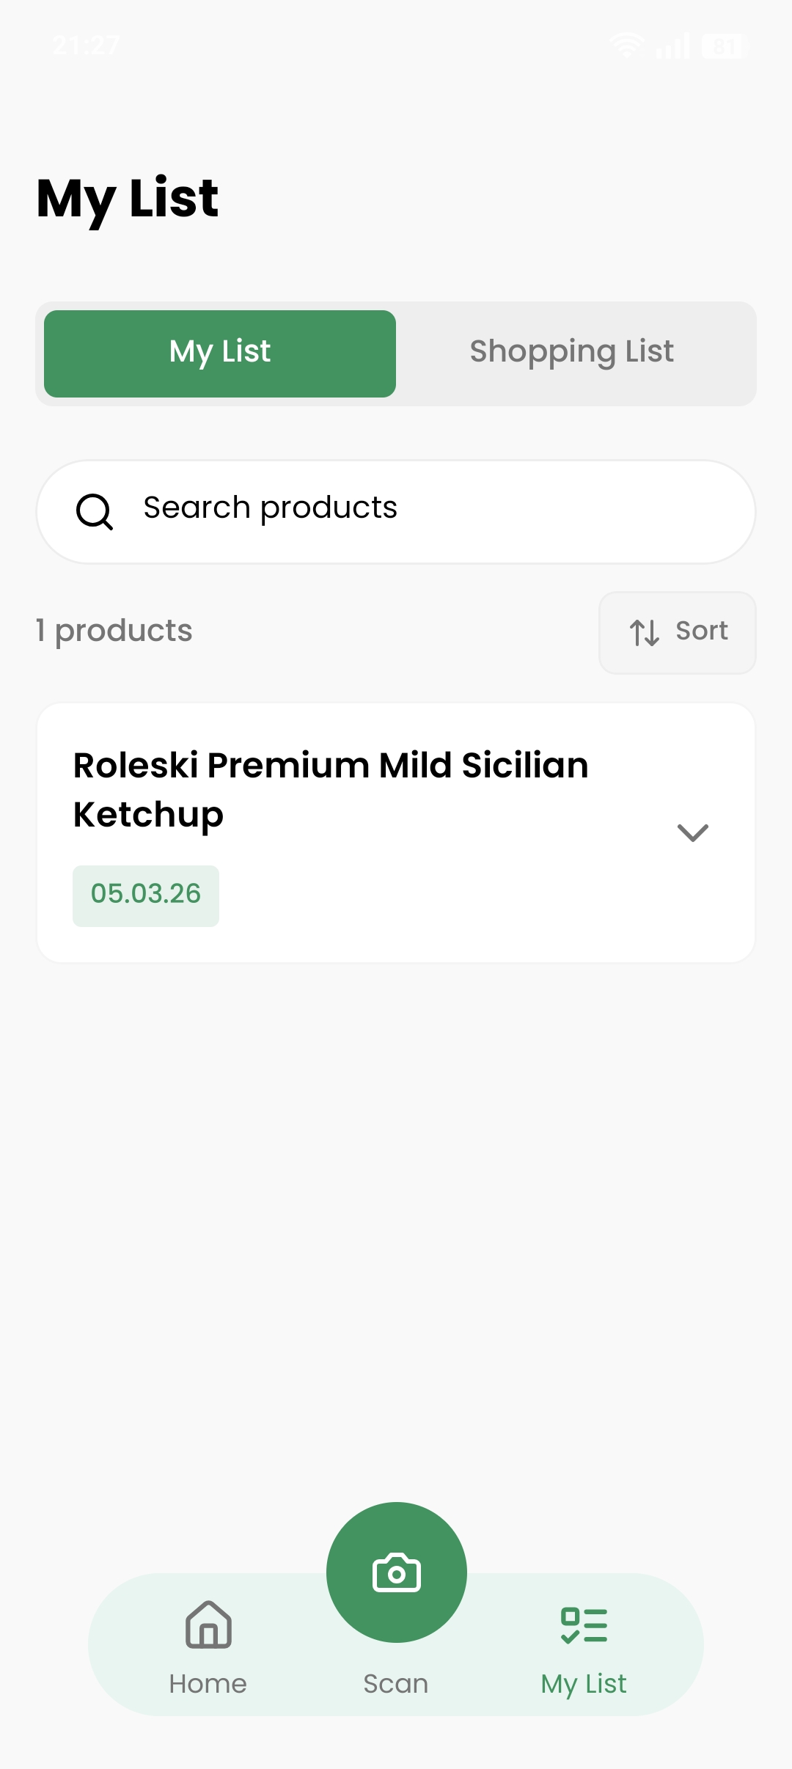Click the up-down arrows sort icon
This screenshot has height=1769, width=792.
point(645,632)
